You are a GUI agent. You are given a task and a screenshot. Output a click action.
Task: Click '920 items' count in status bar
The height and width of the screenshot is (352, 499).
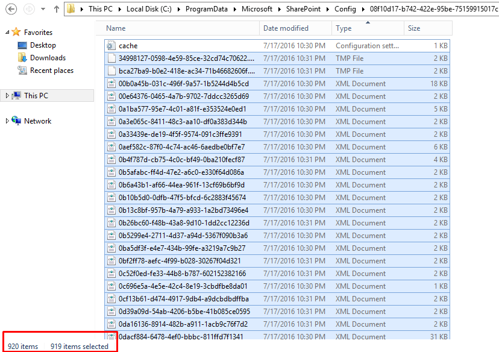(x=22, y=346)
